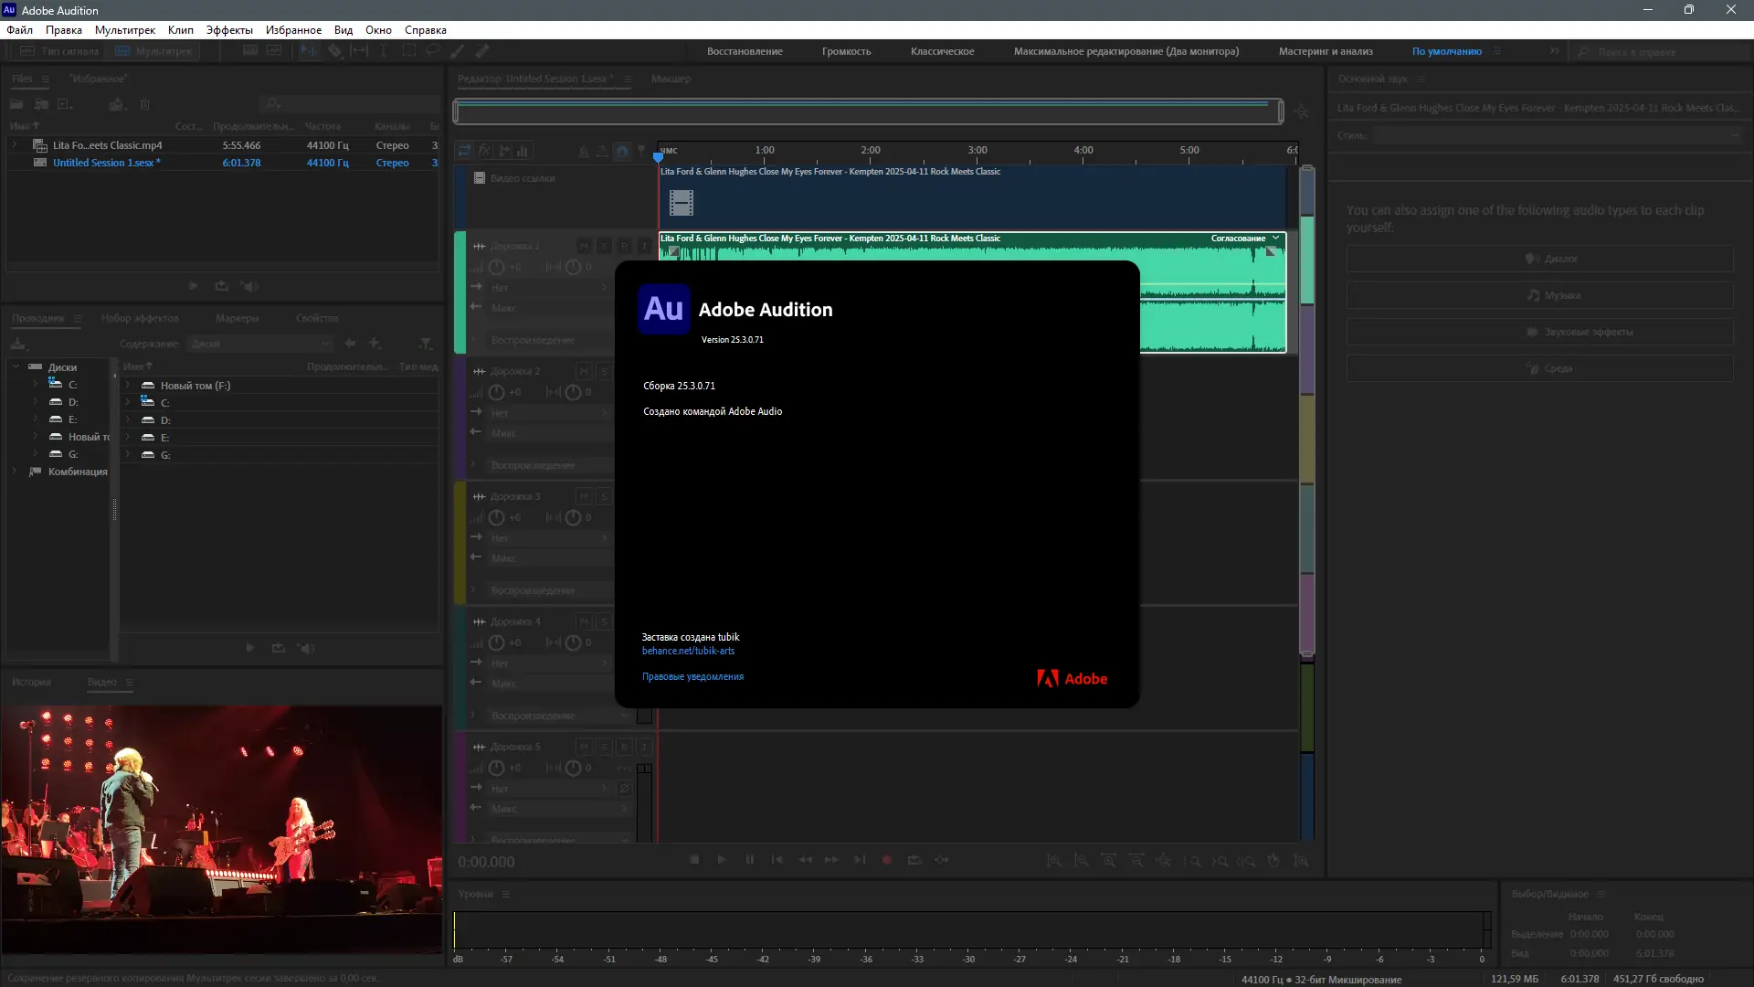Arm Дорожка 5 for recording (R button)
This screenshot has height=987, width=1754.
[x=624, y=747]
